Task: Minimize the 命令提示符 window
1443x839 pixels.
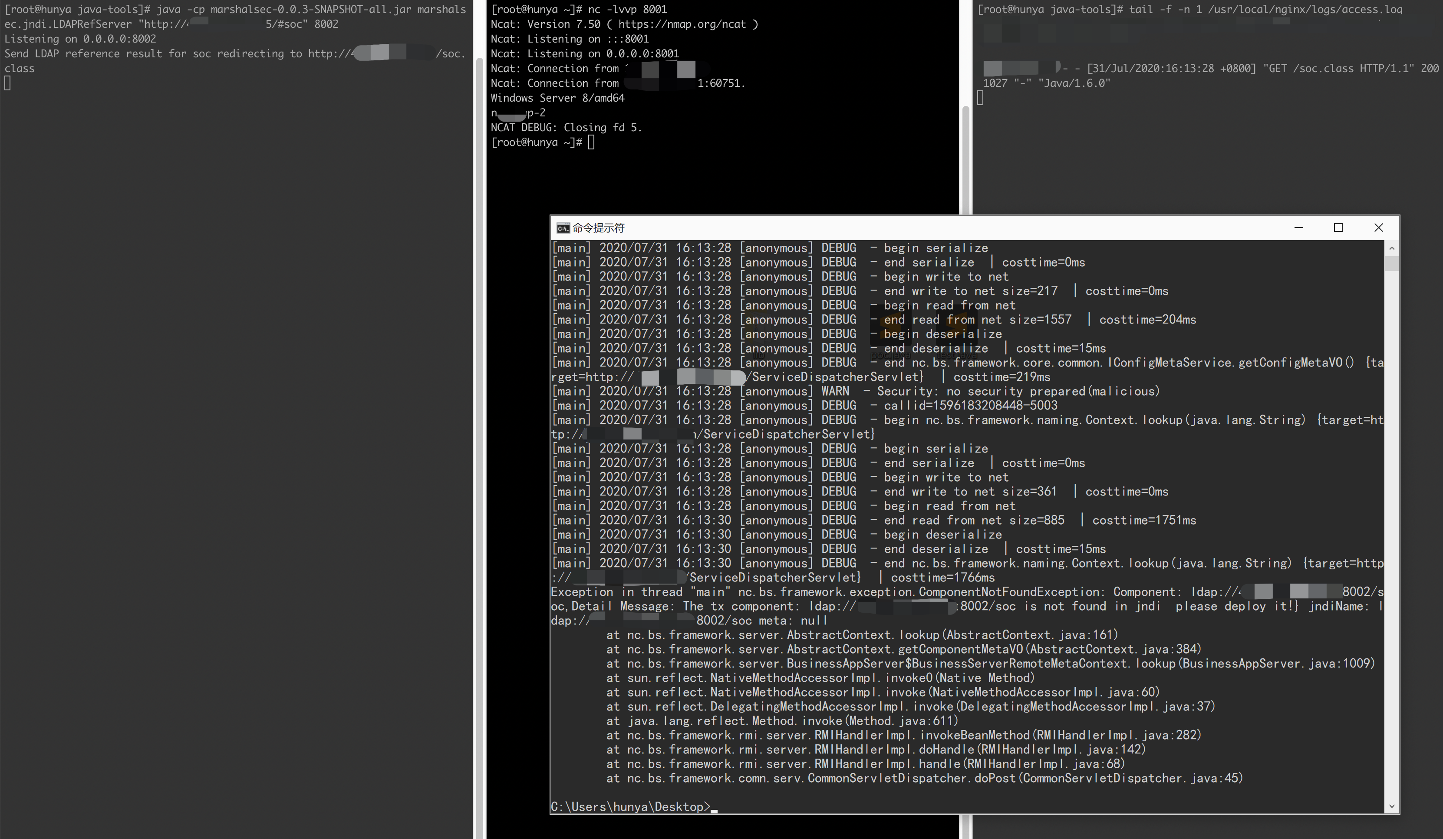Action: tap(1299, 228)
